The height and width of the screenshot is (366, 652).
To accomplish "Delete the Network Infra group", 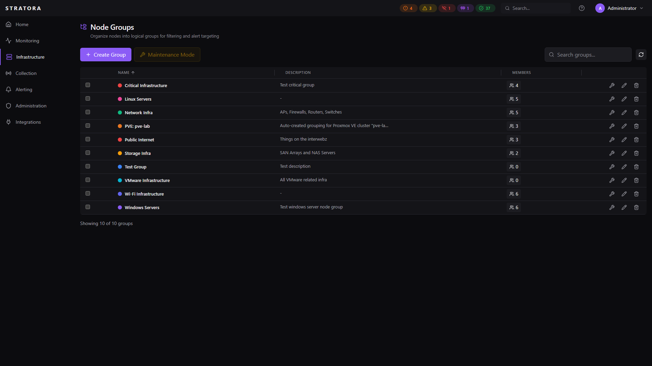I will 636,113.
